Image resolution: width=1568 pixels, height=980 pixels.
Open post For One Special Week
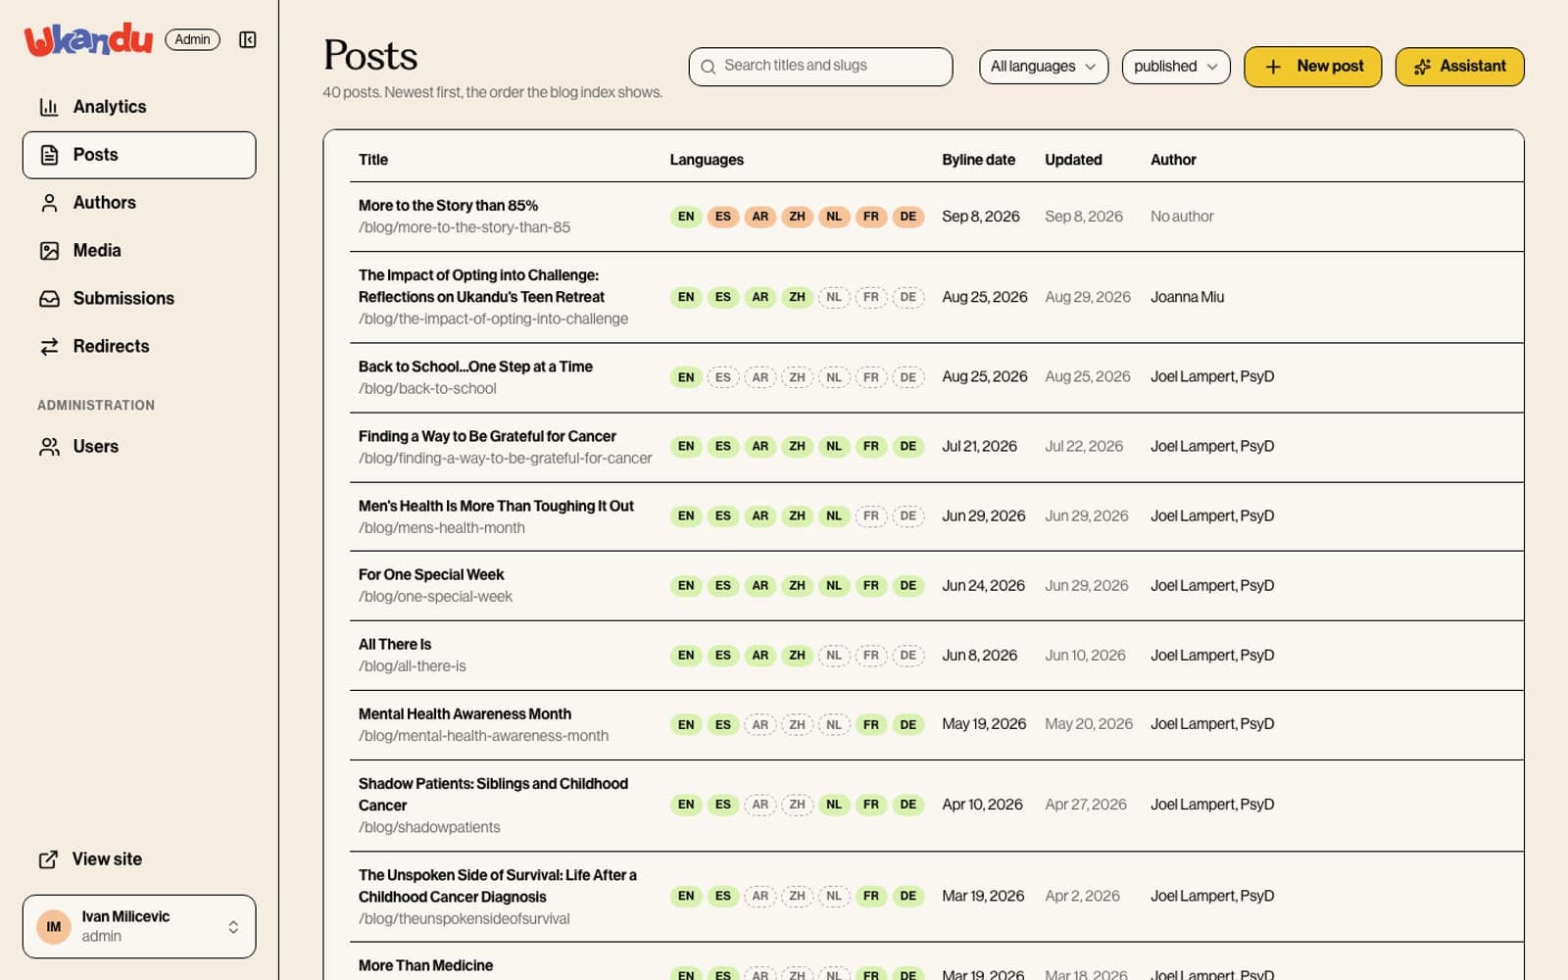click(431, 575)
